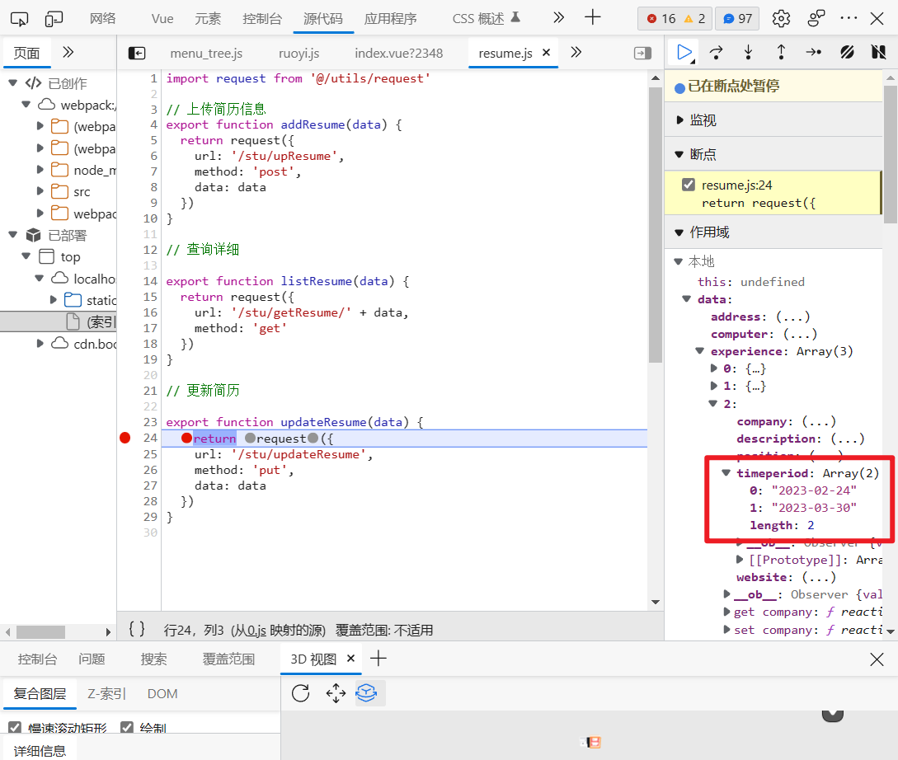
Task: Click the vertical scrollbar in code editor
Action: [x=655, y=223]
